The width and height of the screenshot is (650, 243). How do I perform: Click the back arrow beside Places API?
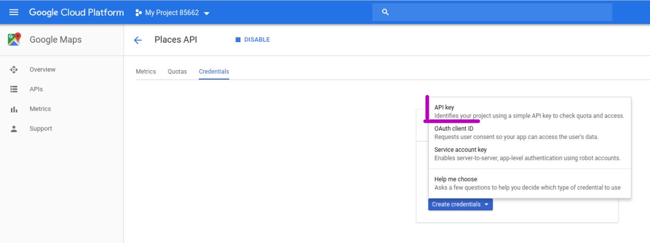click(x=138, y=40)
